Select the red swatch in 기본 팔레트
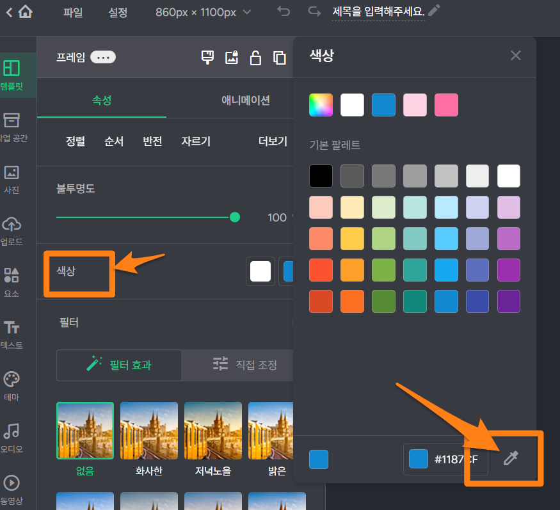This screenshot has height=510, width=560. tap(321, 270)
